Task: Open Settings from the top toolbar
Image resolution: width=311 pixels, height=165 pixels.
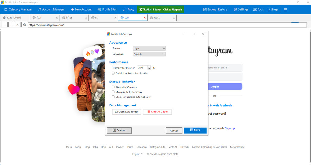Action: tap(241, 9)
